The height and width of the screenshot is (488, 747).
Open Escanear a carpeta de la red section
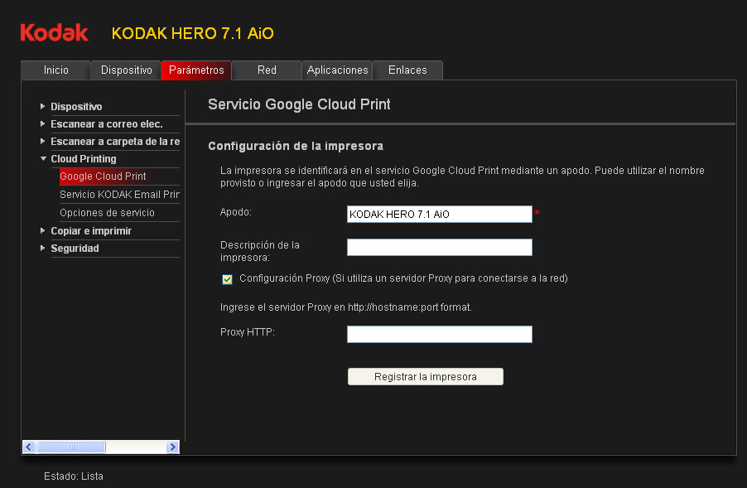coord(115,142)
